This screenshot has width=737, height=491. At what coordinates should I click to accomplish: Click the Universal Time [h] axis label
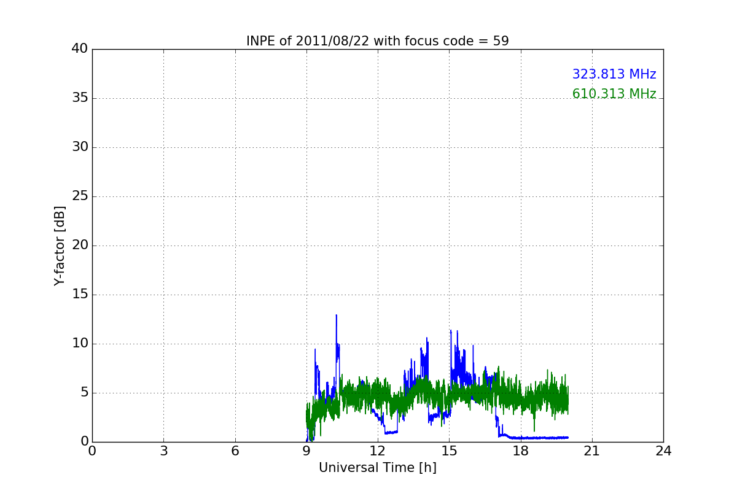378,468
